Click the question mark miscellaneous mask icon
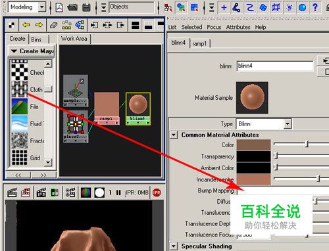329x251 pixels. (x=315, y=8)
